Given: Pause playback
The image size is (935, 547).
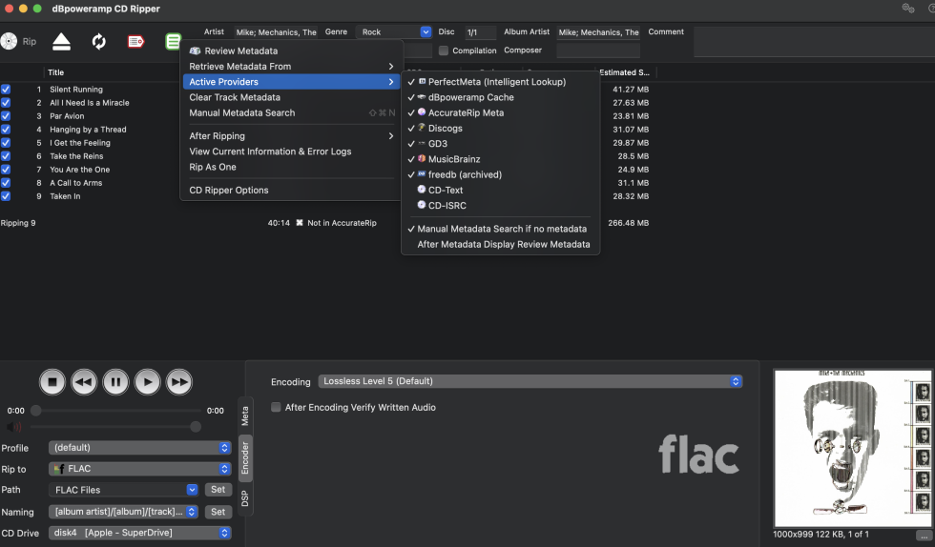Looking at the screenshot, I should 115,382.
